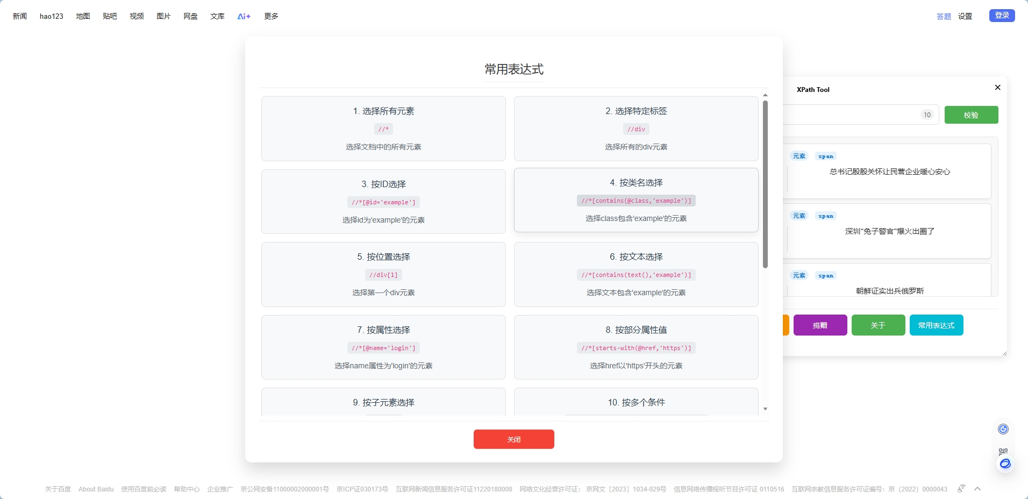Viewport: 1028px width, 499px height.
Task: Click result 深圳"兔子警官"爆火出圈了
Action: (x=890, y=231)
